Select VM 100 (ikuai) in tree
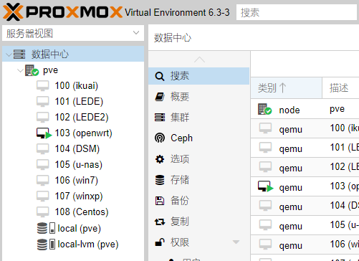 point(77,85)
